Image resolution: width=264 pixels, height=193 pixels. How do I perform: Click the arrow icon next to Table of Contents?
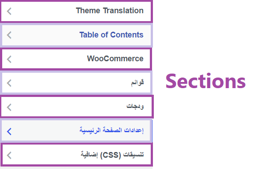(9, 35)
